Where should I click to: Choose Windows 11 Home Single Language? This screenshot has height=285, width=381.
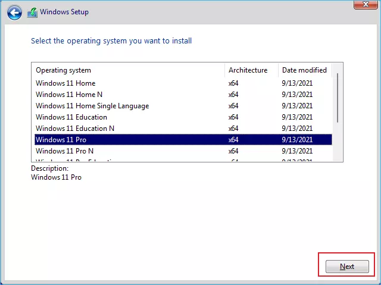coord(183,106)
